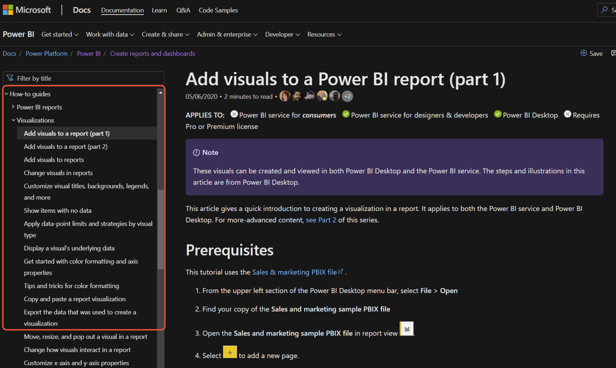Image resolution: width=616 pixels, height=368 pixels.
Task: Click the sidebar scrollbar thumb
Action: click(161, 229)
